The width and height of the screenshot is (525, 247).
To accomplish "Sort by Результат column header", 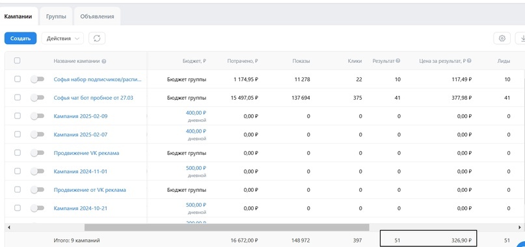I will [x=383, y=61].
